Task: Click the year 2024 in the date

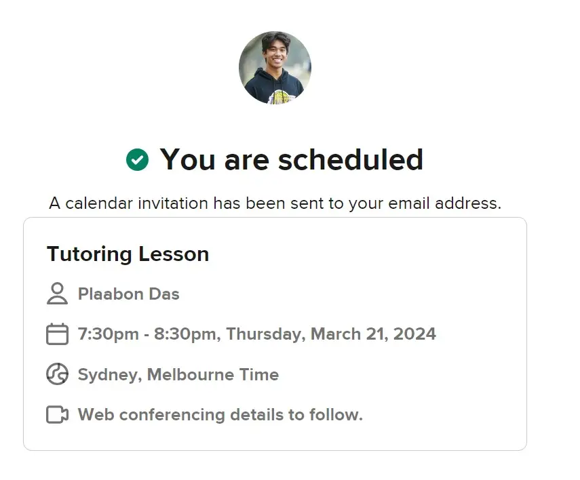Action: (414, 334)
